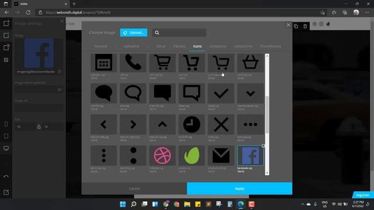374x210 pixels.
Task: Click the icon list scrollbar down arrow
Action: [x=267, y=173]
